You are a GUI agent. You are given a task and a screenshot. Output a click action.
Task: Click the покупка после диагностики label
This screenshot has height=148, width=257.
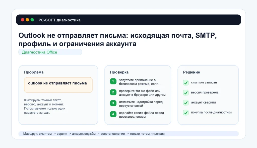pos(211,112)
